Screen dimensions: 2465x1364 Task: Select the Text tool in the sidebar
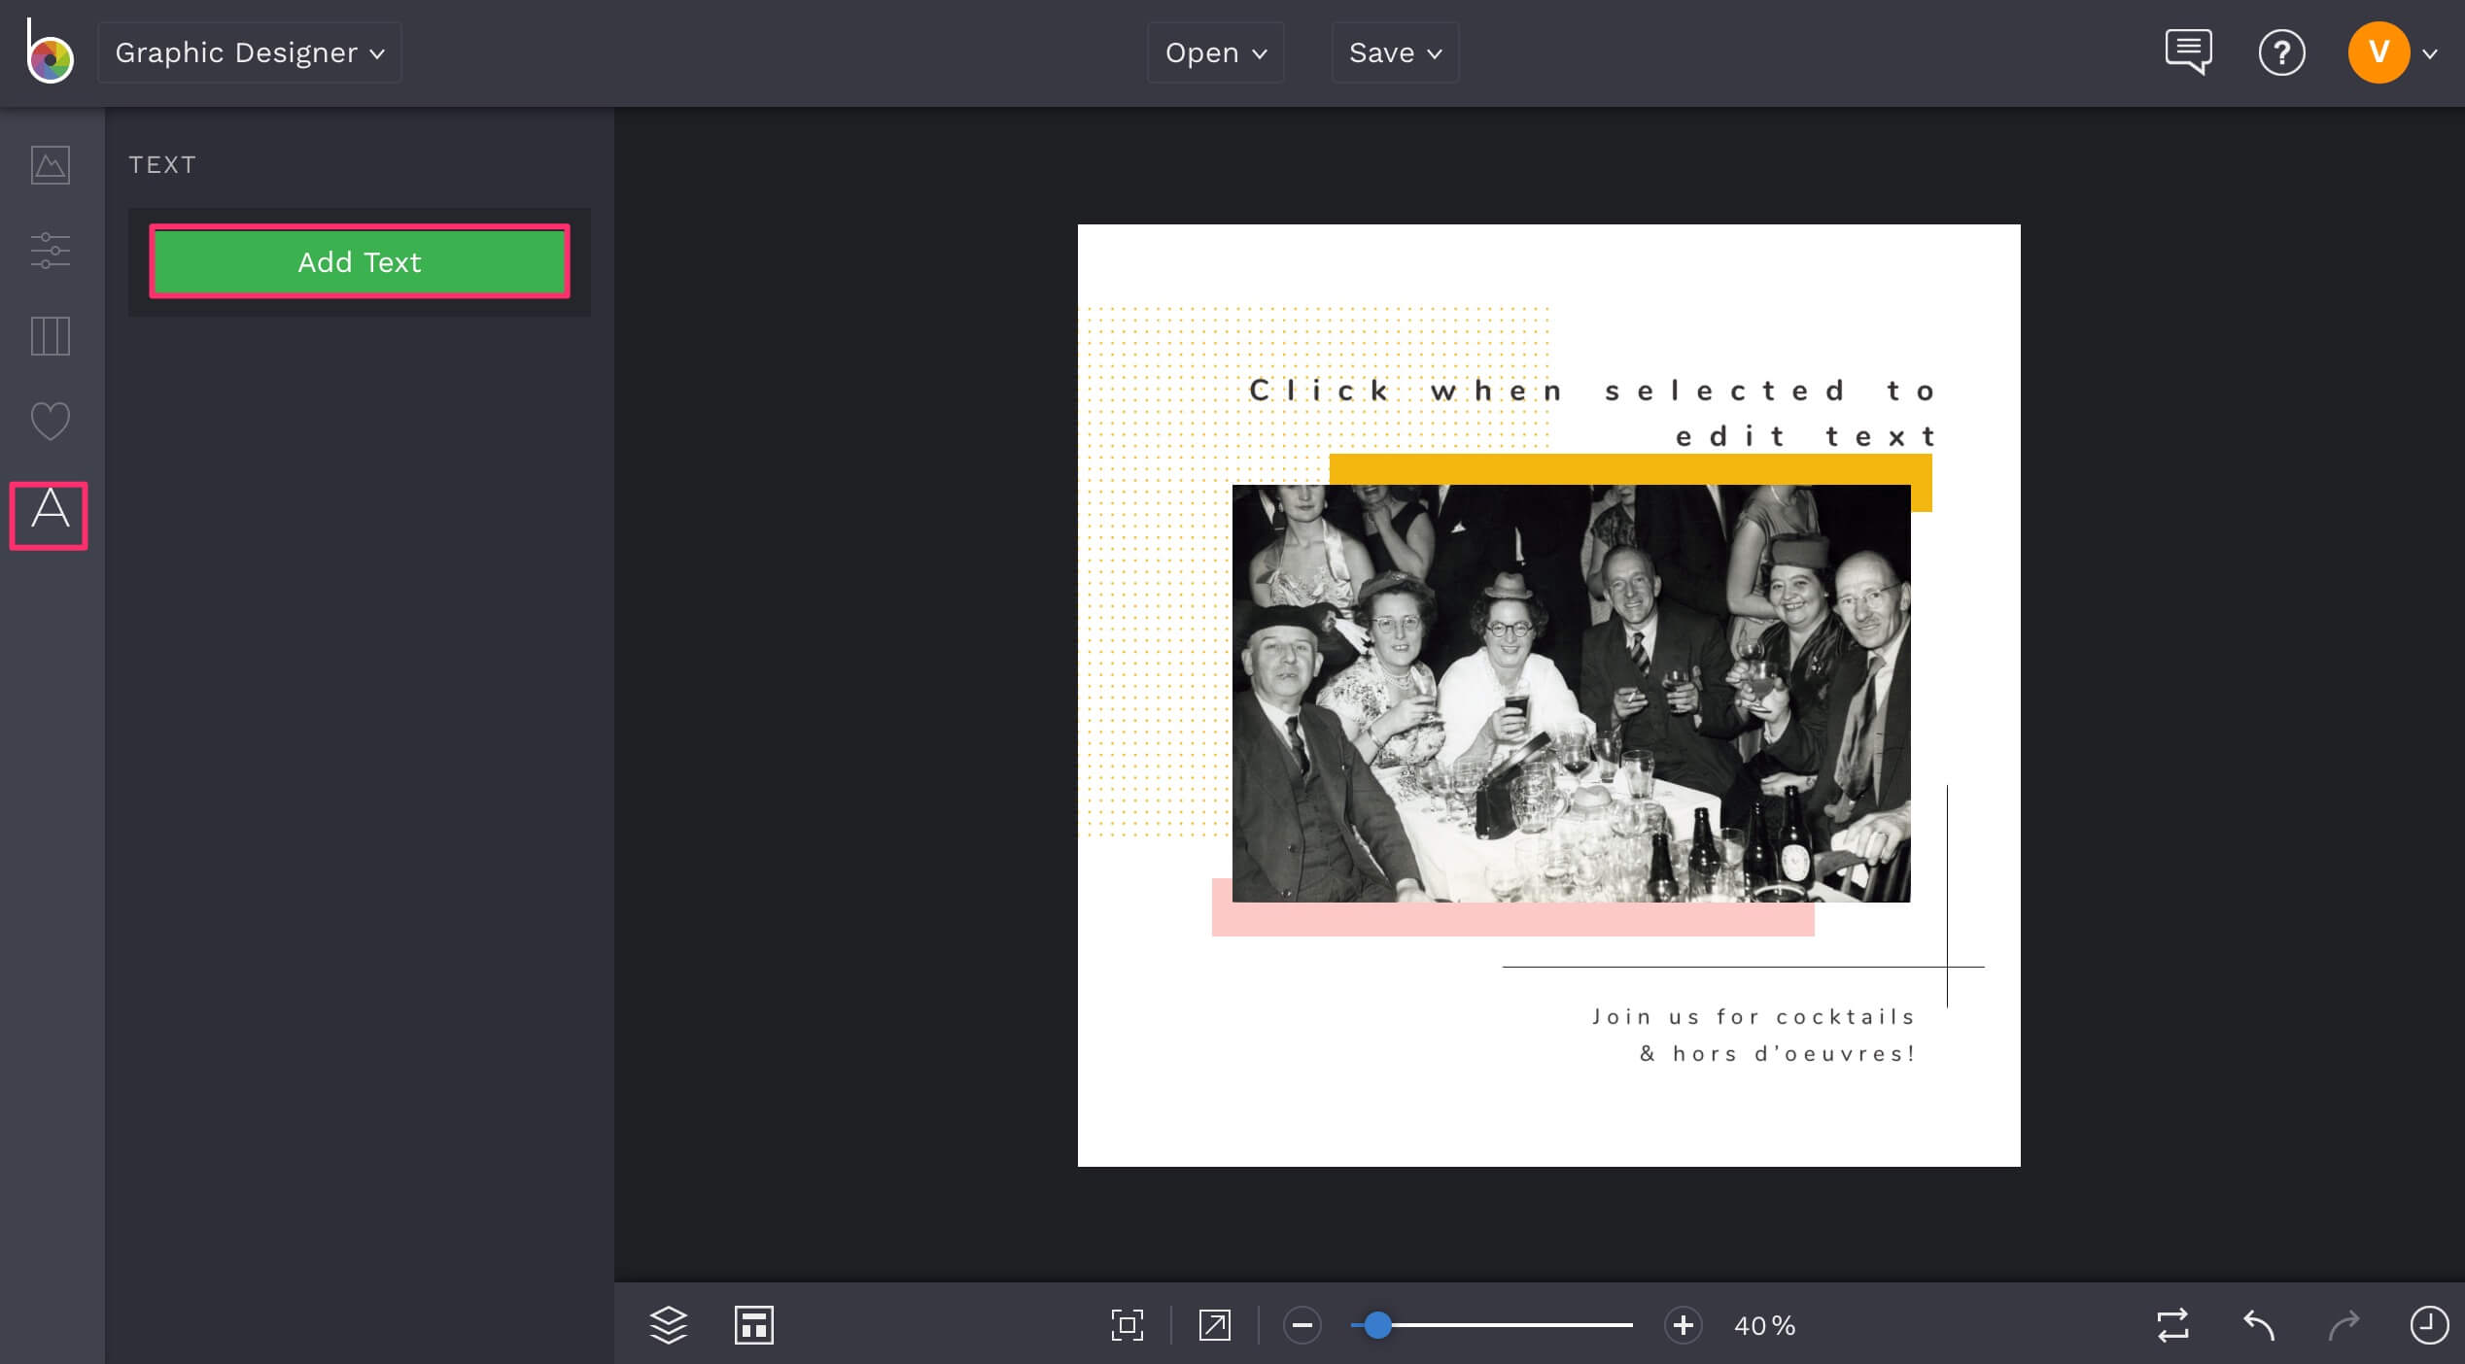tap(48, 514)
